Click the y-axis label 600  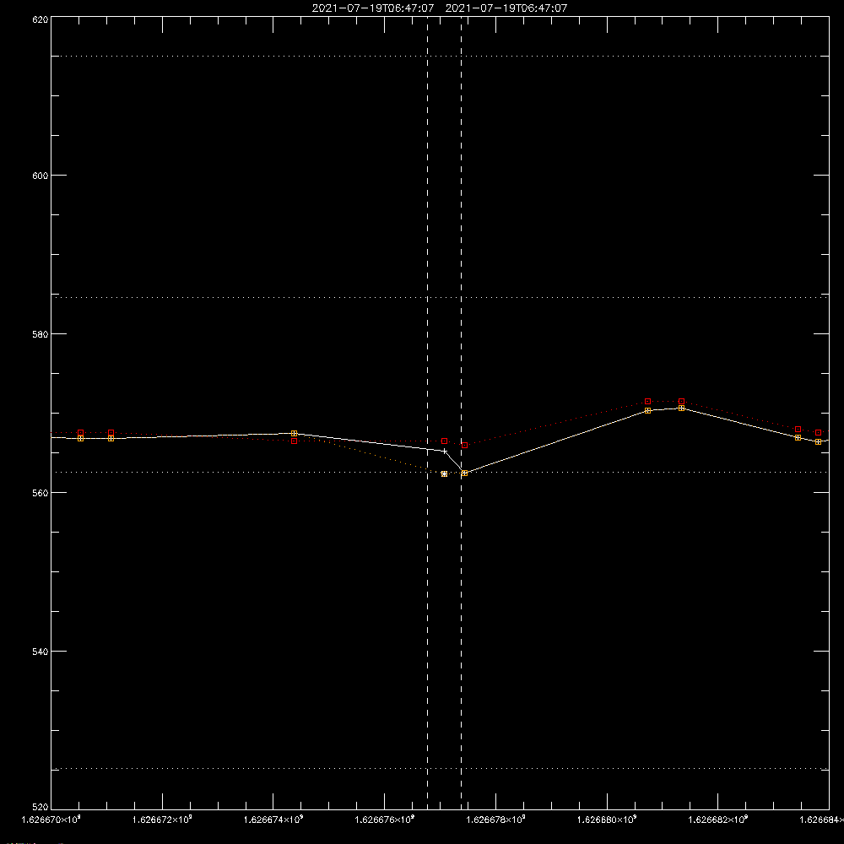[x=41, y=176]
